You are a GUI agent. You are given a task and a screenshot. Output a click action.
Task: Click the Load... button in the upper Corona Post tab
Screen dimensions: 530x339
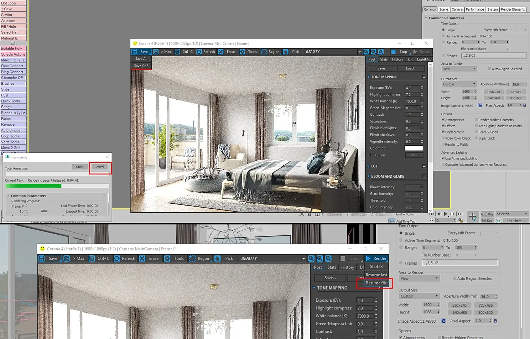(411, 68)
